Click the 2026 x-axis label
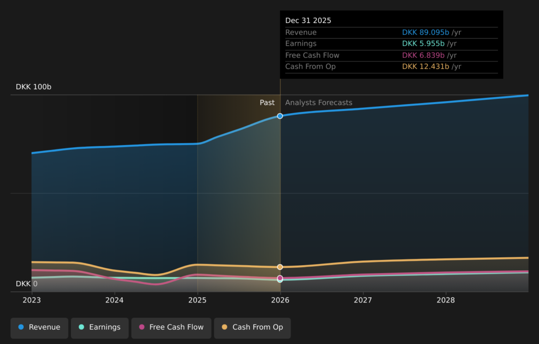The height and width of the screenshot is (344, 539). (x=280, y=300)
